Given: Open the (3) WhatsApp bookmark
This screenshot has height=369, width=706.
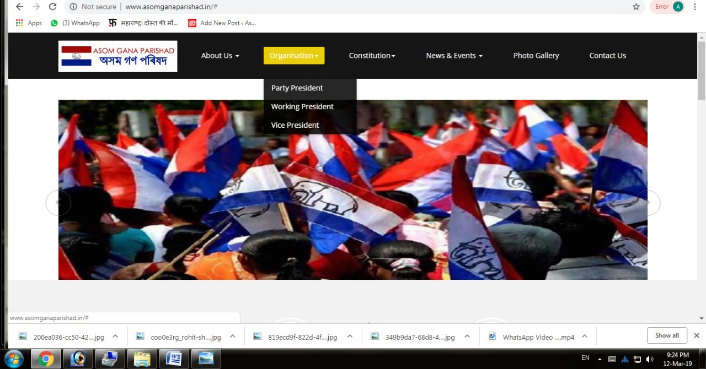Looking at the screenshot, I should [x=75, y=23].
